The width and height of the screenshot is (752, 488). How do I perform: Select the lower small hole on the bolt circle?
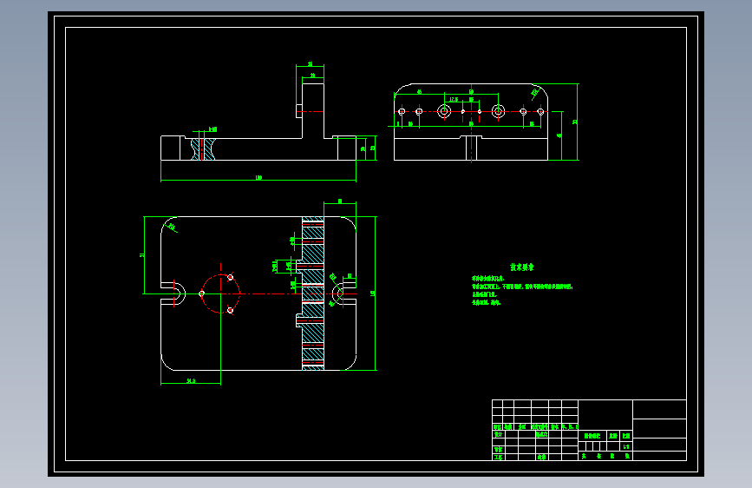pyautogui.click(x=230, y=310)
